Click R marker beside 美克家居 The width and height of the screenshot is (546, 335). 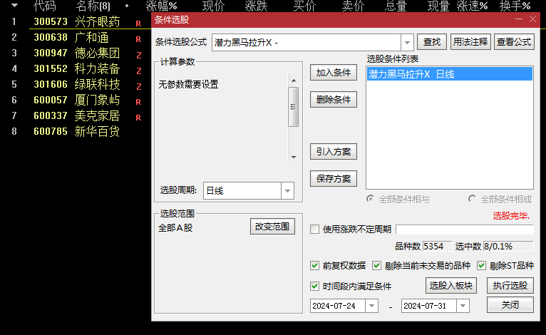pyautogui.click(x=138, y=118)
